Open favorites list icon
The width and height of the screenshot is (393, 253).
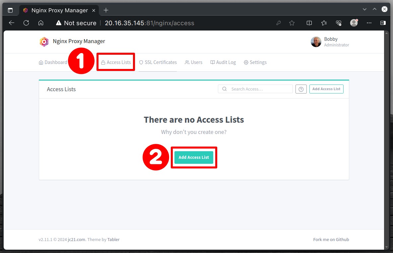pos(324,23)
